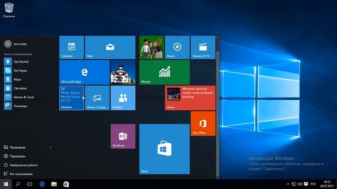Viewport: 337px width, 189px height.
Task: Open Alarms & Clock from the list
Action: pos(29,97)
